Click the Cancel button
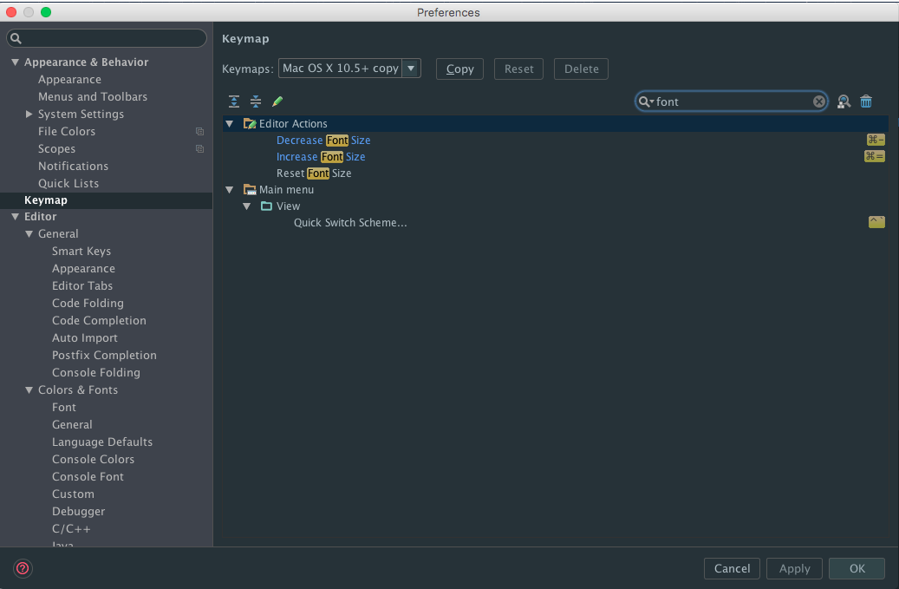 [733, 568]
